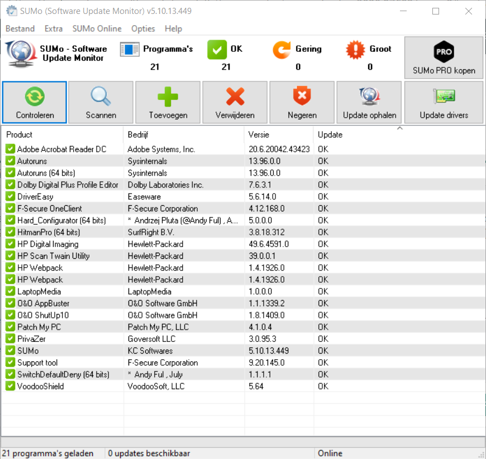The height and width of the screenshot is (459, 486).
Task: Click green check icon of Adobe Acrobat Reader DC
Action: pos(10,149)
